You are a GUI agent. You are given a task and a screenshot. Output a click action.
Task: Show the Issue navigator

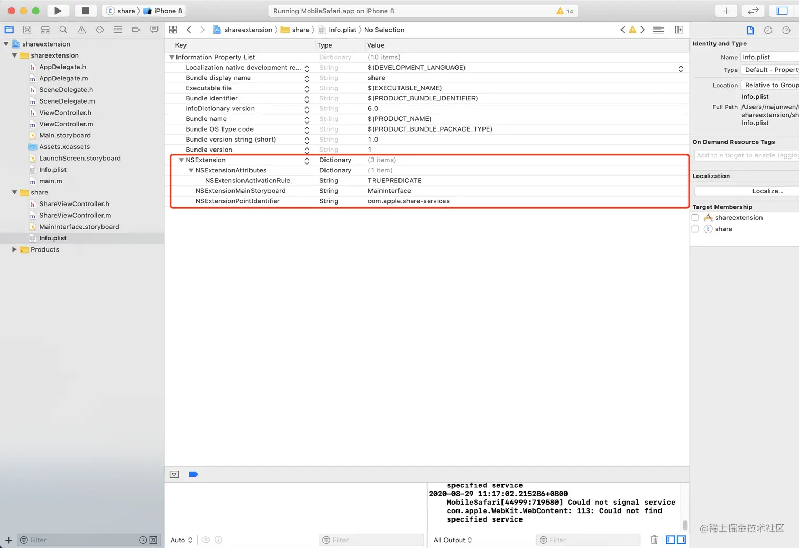[x=81, y=30]
